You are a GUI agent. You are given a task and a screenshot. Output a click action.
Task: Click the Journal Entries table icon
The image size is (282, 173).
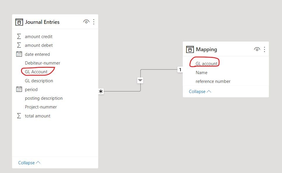(19, 22)
